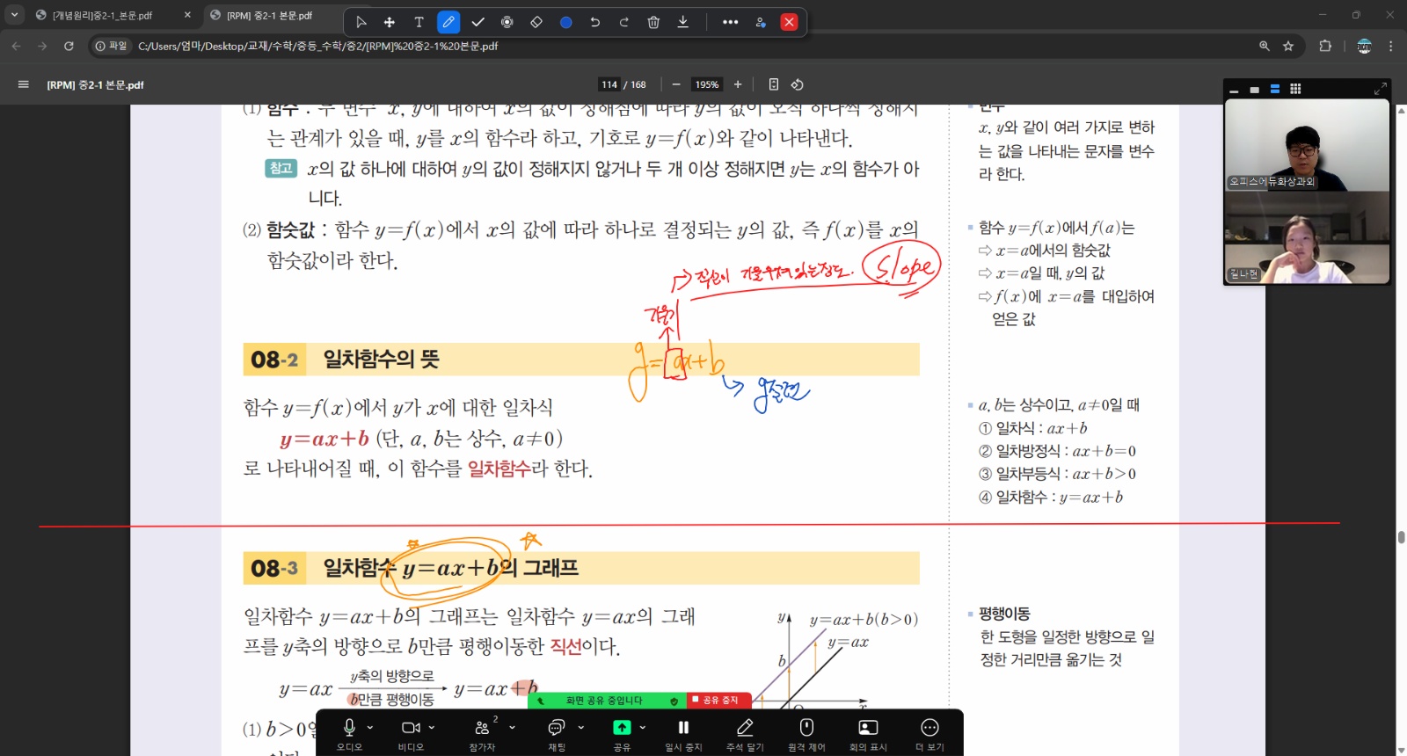Viewport: 1407px width, 756px height.
Task: Select the Text annotation tool
Action: [x=419, y=22]
